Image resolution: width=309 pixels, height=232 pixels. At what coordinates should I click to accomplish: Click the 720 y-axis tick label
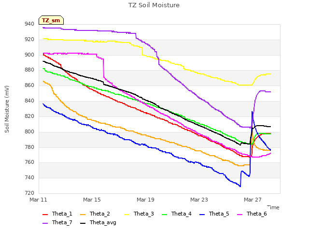point(29,193)
